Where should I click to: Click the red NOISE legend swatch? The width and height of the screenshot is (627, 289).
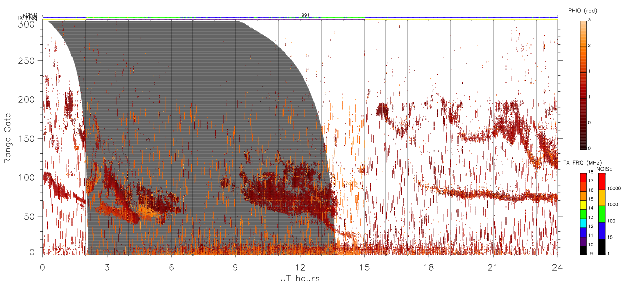point(602,181)
